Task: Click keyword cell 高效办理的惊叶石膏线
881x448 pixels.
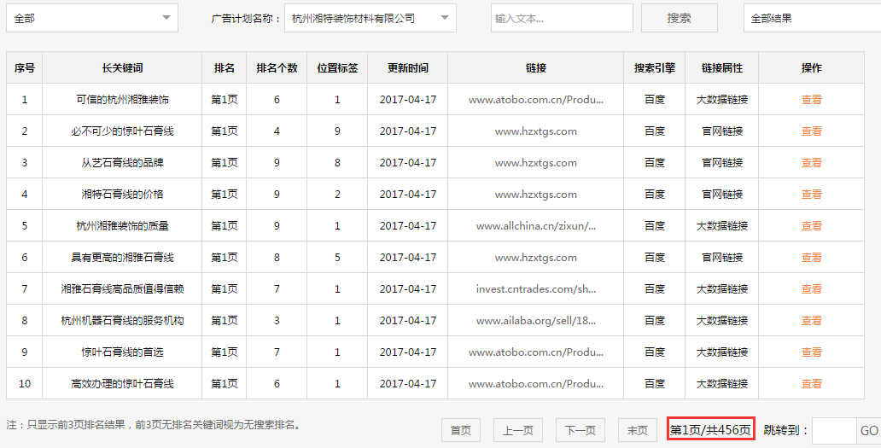Action: pos(122,383)
